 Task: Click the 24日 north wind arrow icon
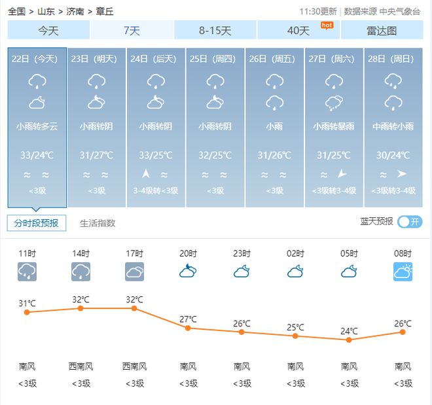coord(146,174)
